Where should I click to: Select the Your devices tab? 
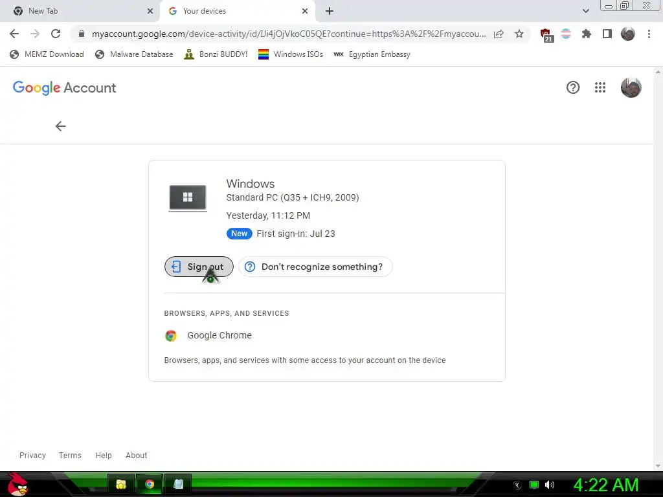237,11
